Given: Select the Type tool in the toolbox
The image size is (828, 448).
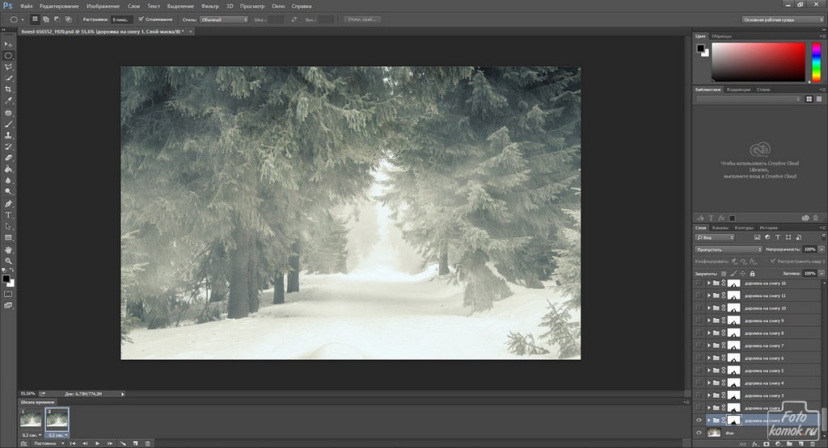Looking at the screenshot, I should pyautogui.click(x=8, y=215).
